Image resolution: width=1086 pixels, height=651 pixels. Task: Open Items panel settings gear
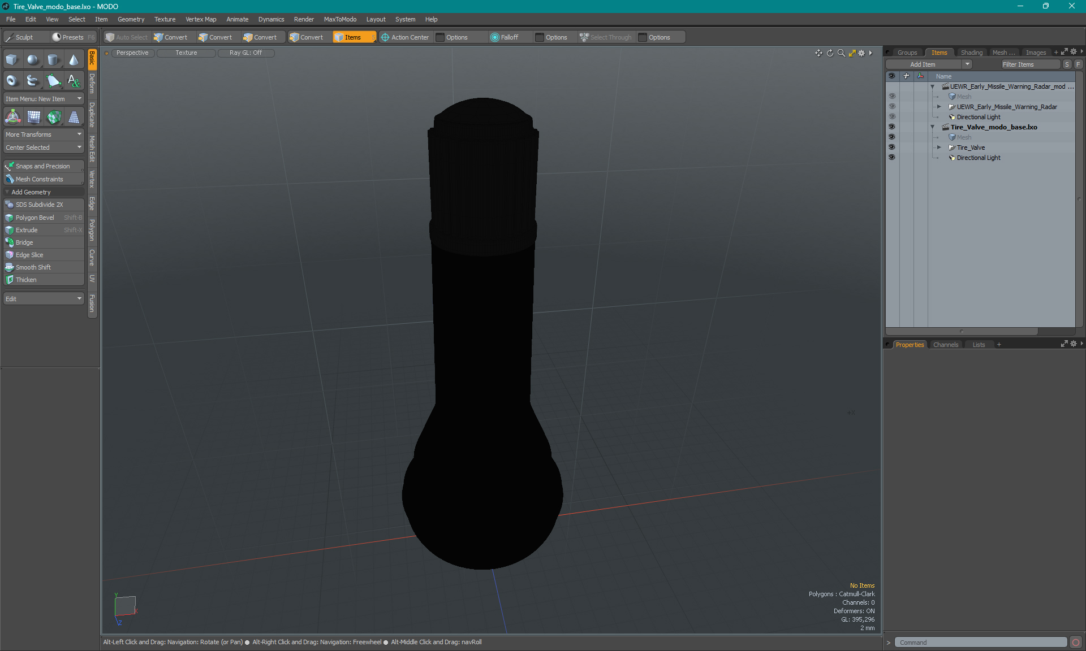[1074, 52]
